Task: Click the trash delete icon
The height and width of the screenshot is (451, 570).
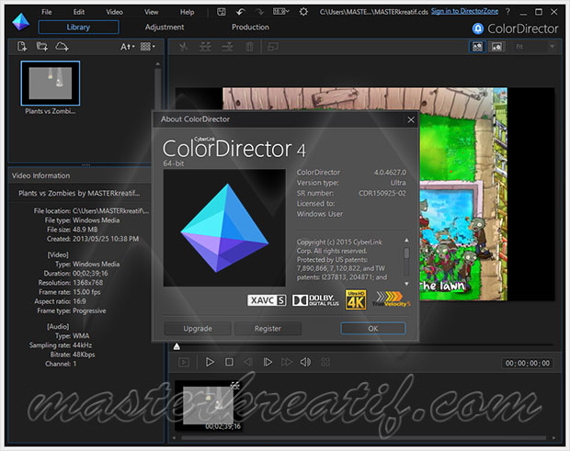Action: 249,47
